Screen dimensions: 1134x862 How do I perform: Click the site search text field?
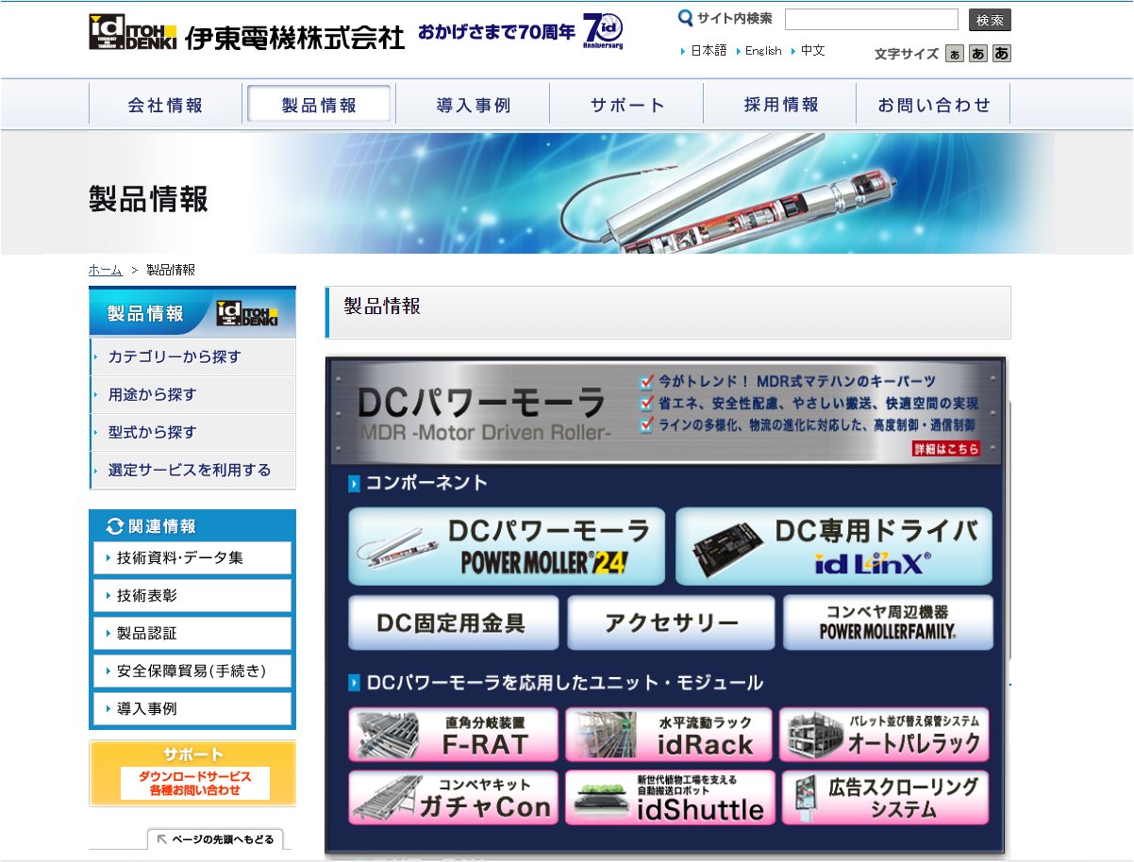pos(871,20)
